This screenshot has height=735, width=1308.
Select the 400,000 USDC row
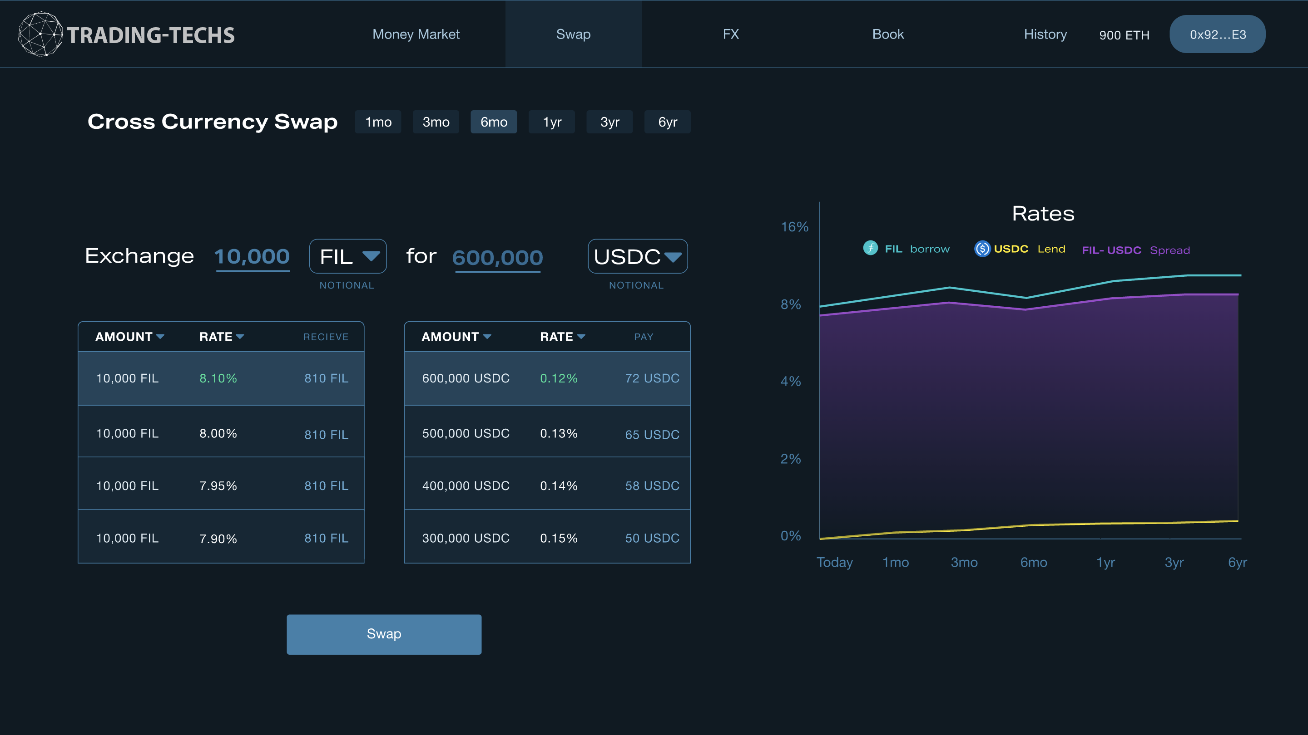[547, 483]
